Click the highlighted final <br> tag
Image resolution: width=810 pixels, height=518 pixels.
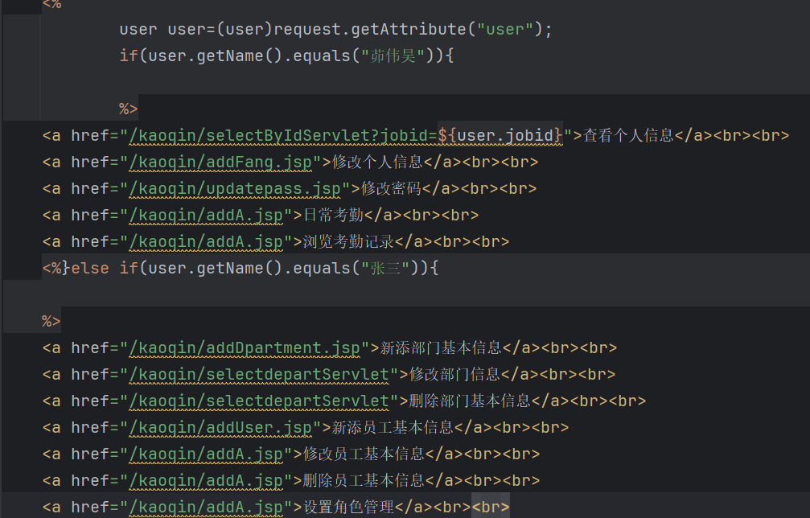pos(491,508)
